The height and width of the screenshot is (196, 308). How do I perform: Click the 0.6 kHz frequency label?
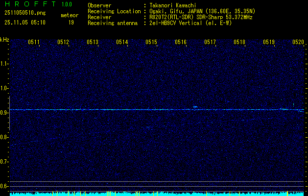pyautogui.click(x=4, y=186)
